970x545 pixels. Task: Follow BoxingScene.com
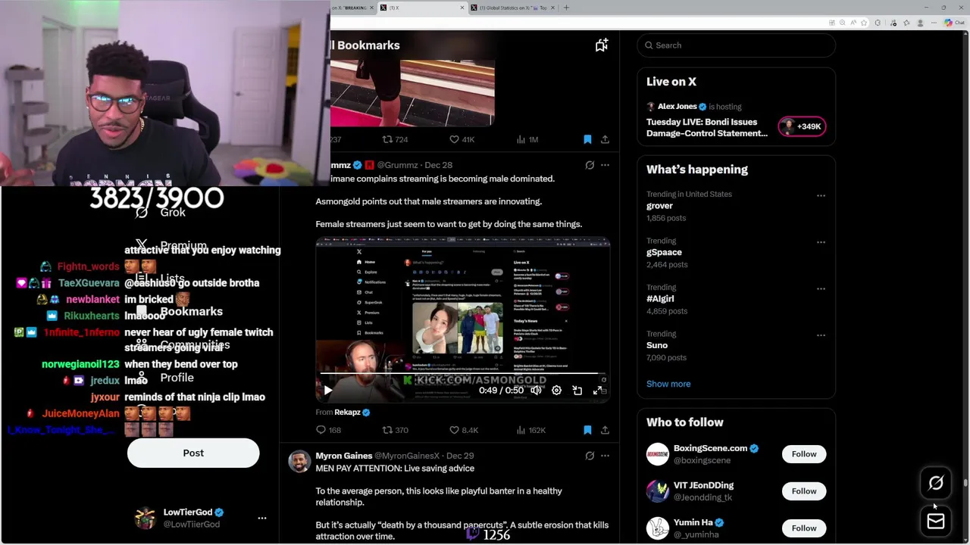pos(804,454)
